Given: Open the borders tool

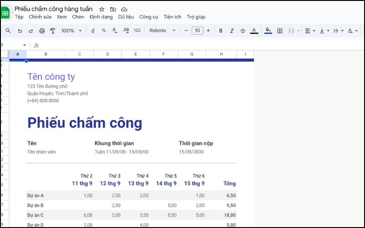Looking at the screenshot, I should click(x=280, y=31).
